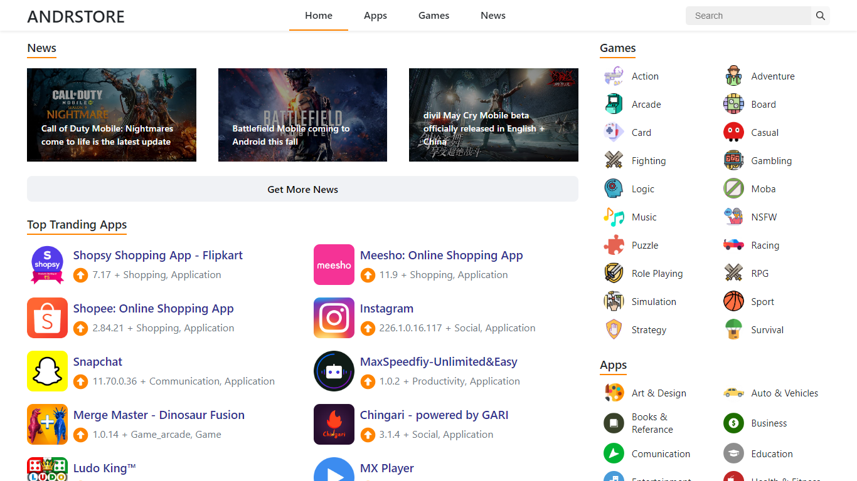Click the Education graduation cap icon
Viewport: 857px width, 481px height.
click(733, 453)
